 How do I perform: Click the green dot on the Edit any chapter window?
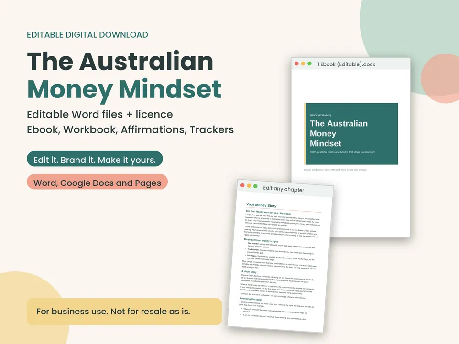[x=255, y=186]
